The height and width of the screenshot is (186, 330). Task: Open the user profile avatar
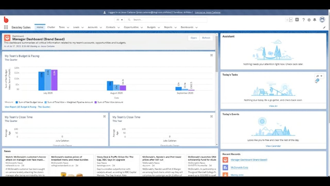[x=322, y=20]
